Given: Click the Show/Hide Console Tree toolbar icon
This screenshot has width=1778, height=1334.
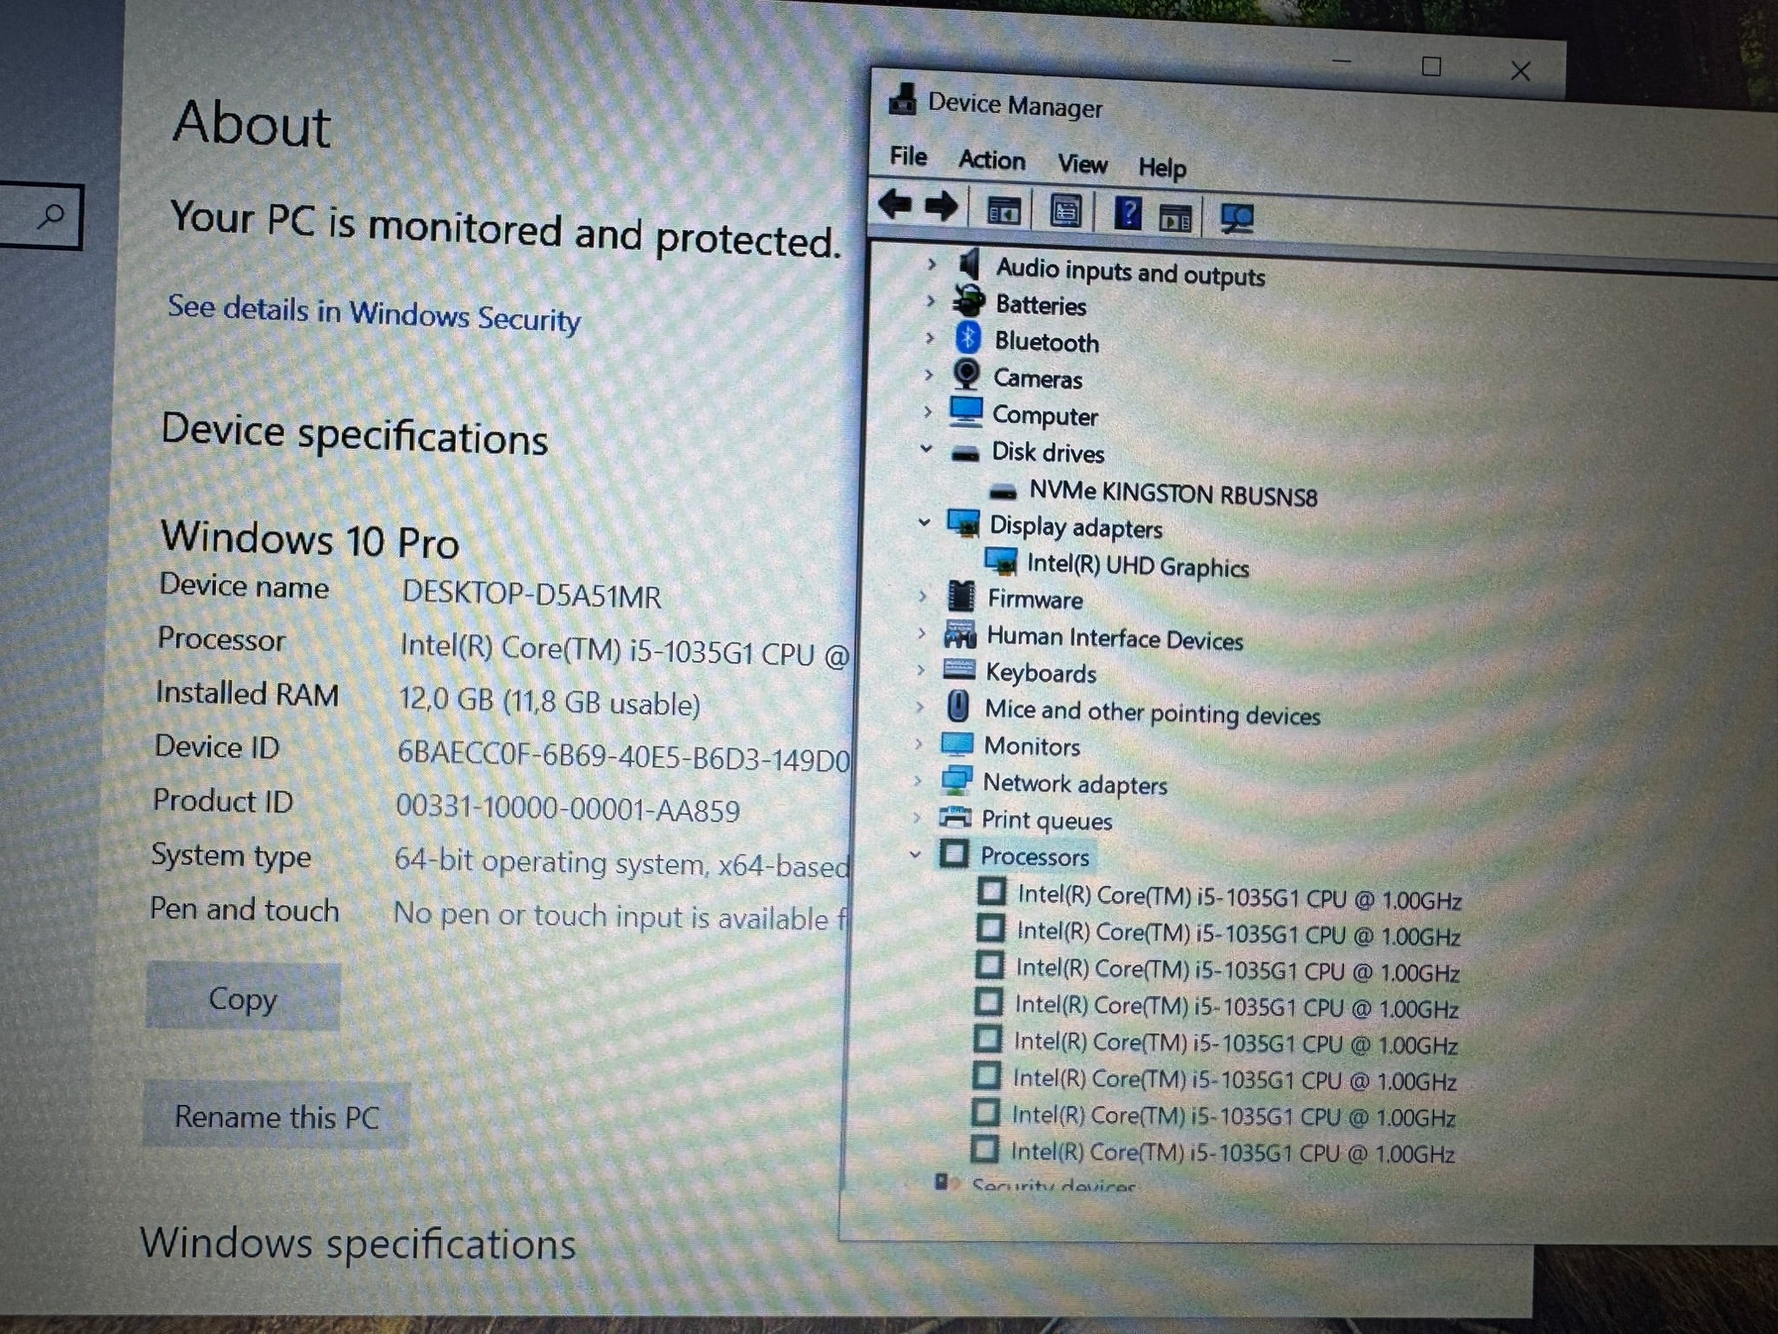Looking at the screenshot, I should pos(1004,210).
